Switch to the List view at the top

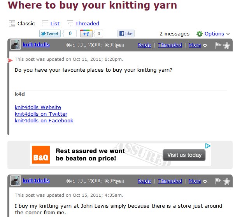point(55,24)
